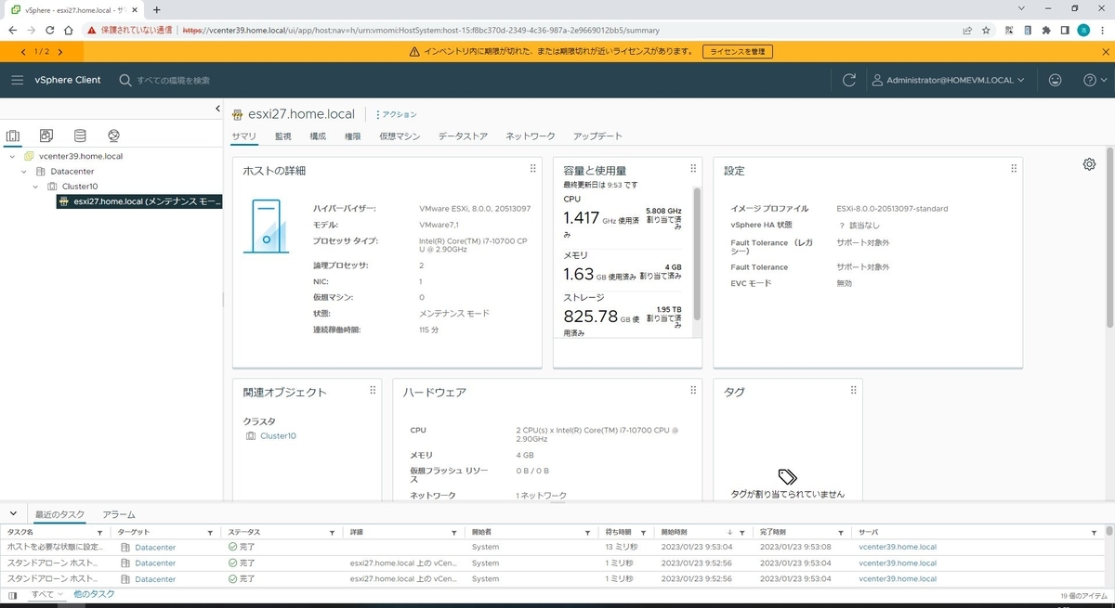Image resolution: width=1115 pixels, height=608 pixels.
Task: Open the More Tasks (他のタスク) link
Action: point(94,594)
